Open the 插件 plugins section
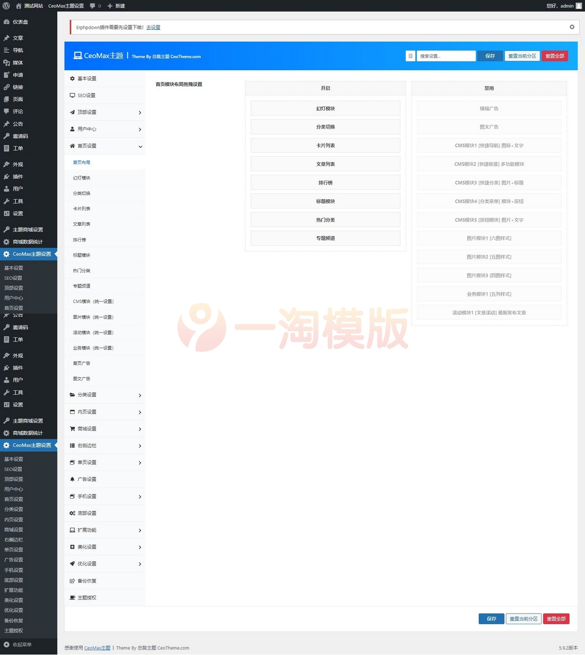The height and width of the screenshot is (655, 585). (x=17, y=176)
